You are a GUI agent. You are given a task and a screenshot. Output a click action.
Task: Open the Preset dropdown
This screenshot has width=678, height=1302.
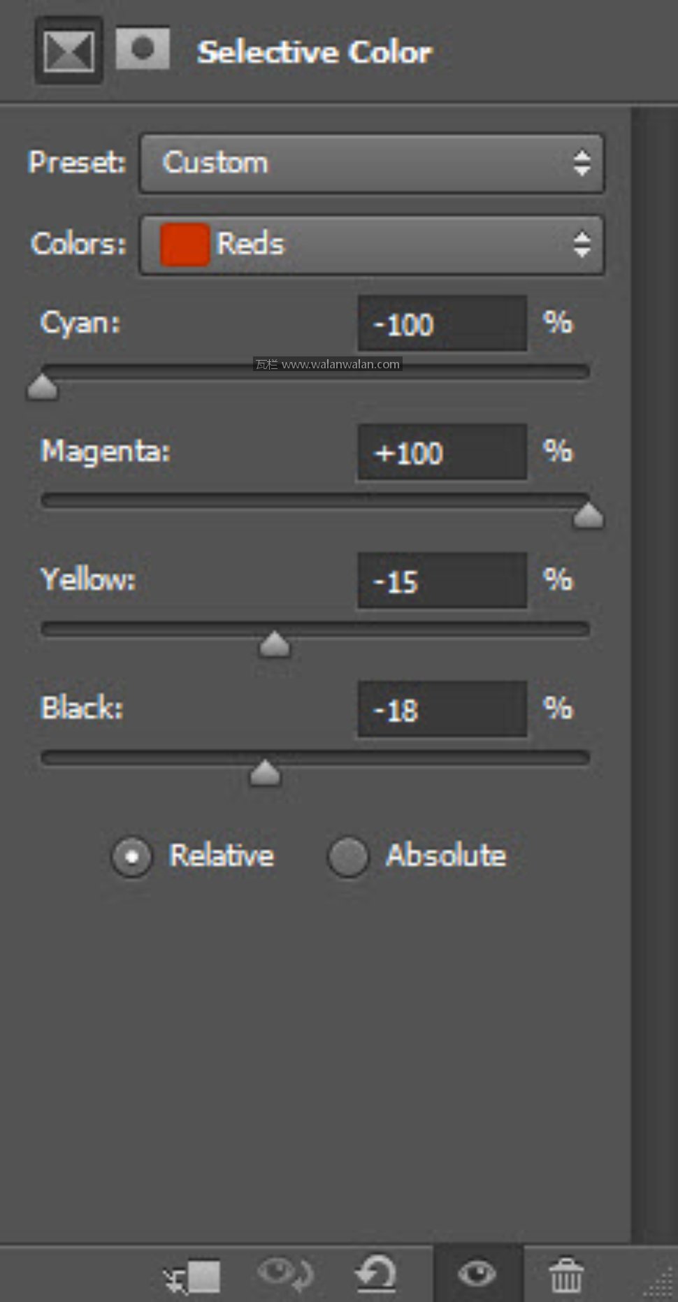click(372, 164)
